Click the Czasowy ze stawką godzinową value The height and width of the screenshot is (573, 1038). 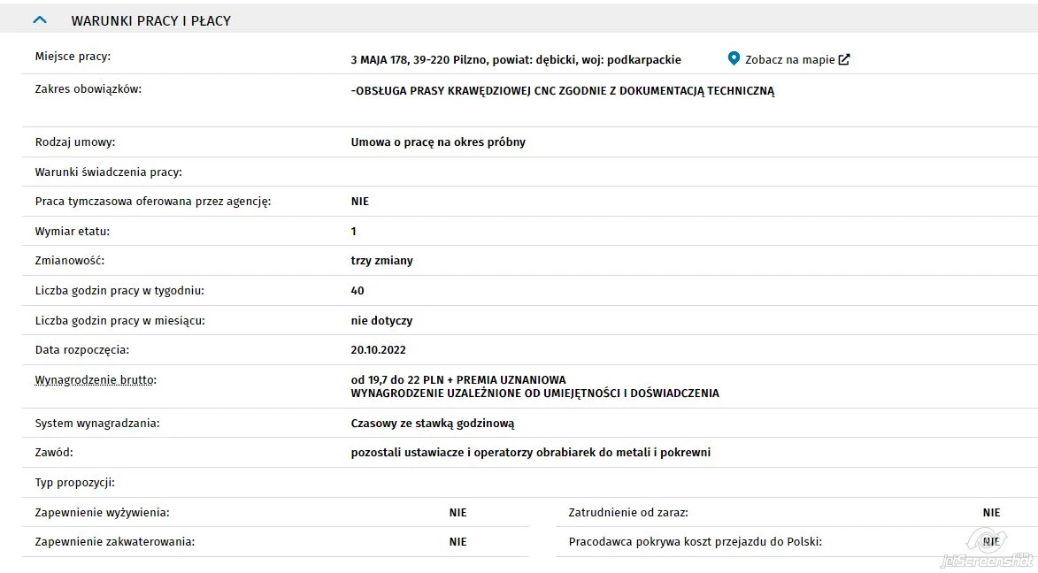pyautogui.click(x=433, y=424)
